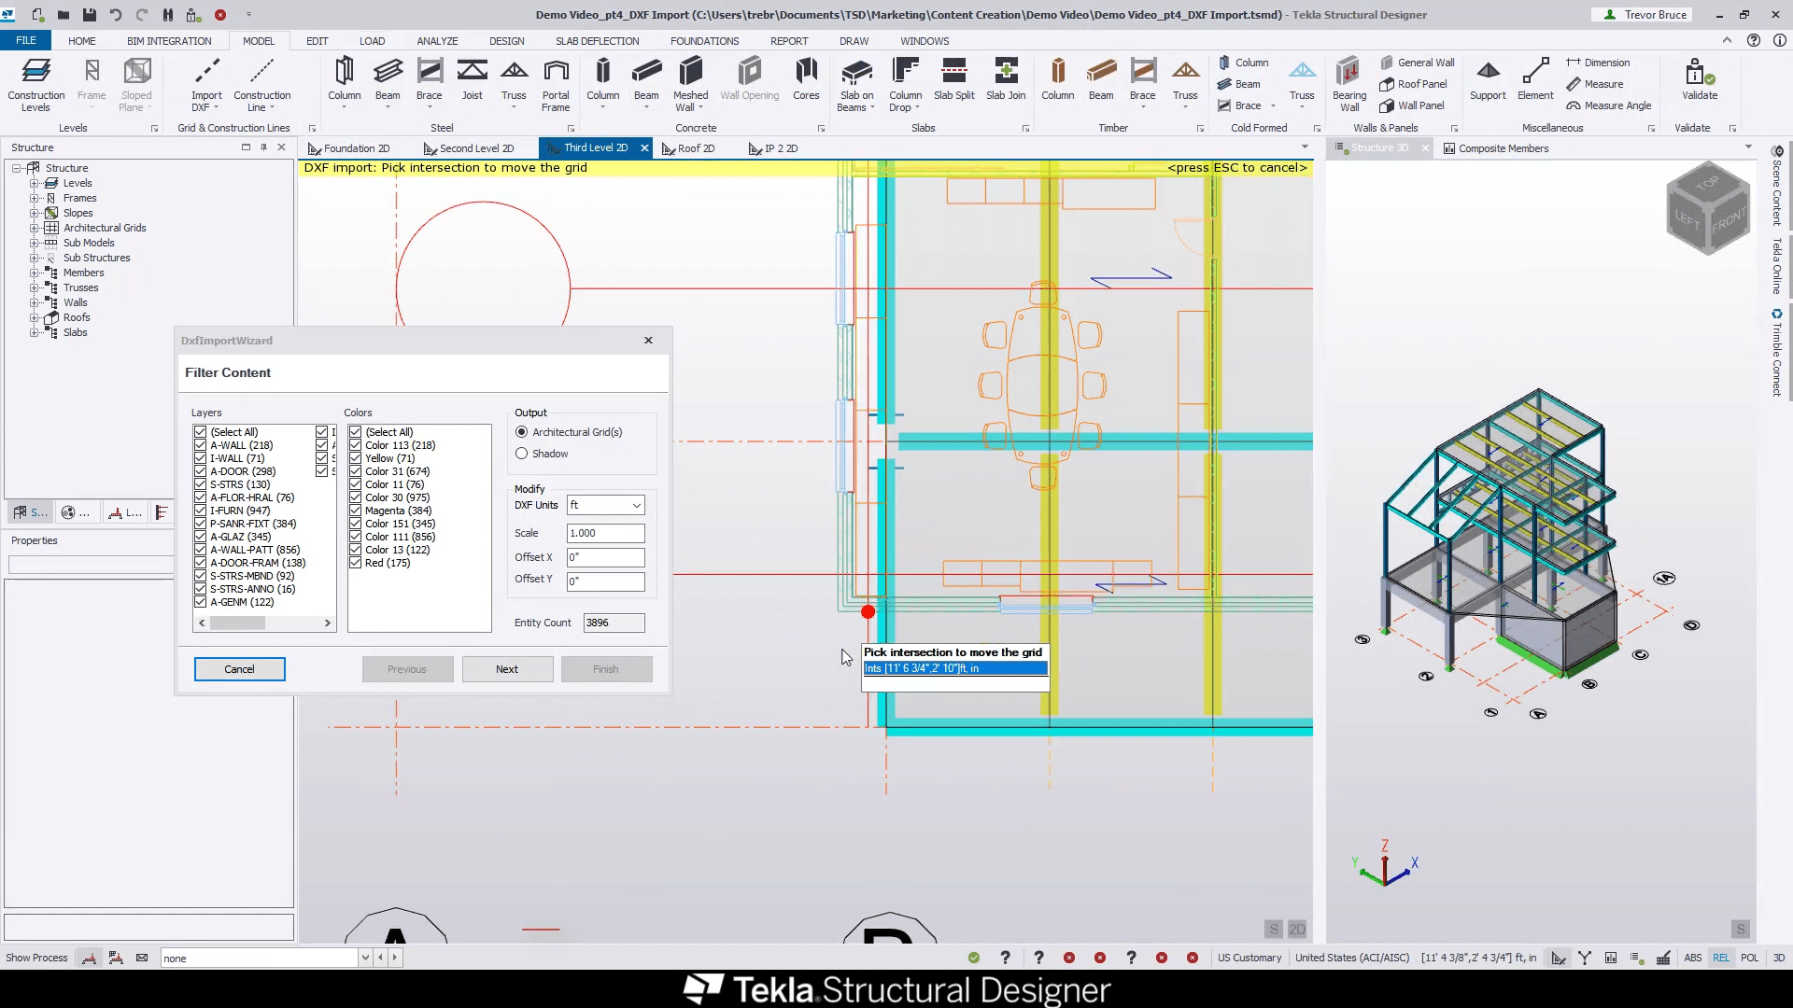Click the Import DXF tool icon
The width and height of the screenshot is (1793, 1008).
(206, 73)
